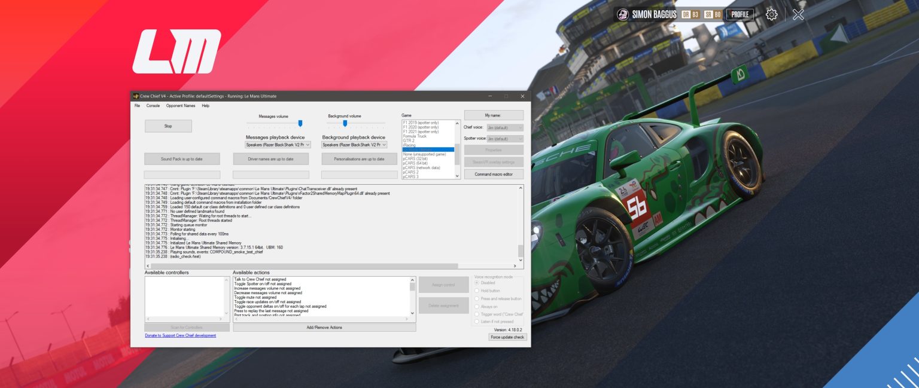
Task: Open the Opponent Names menu
Action: point(181,106)
